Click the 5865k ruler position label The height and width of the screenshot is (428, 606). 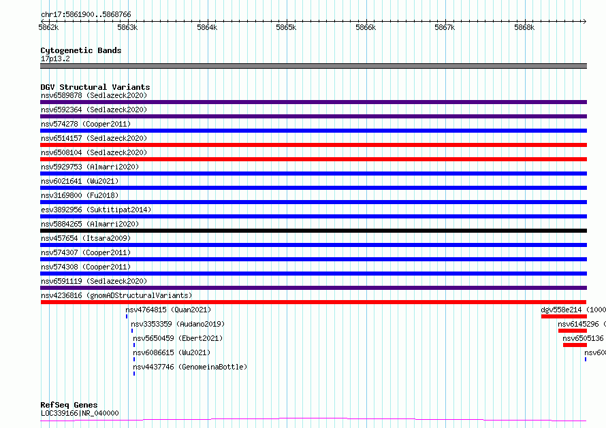pyautogui.click(x=286, y=27)
